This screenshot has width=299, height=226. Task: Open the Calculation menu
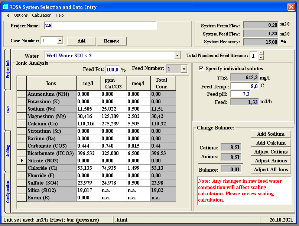coord(42,15)
